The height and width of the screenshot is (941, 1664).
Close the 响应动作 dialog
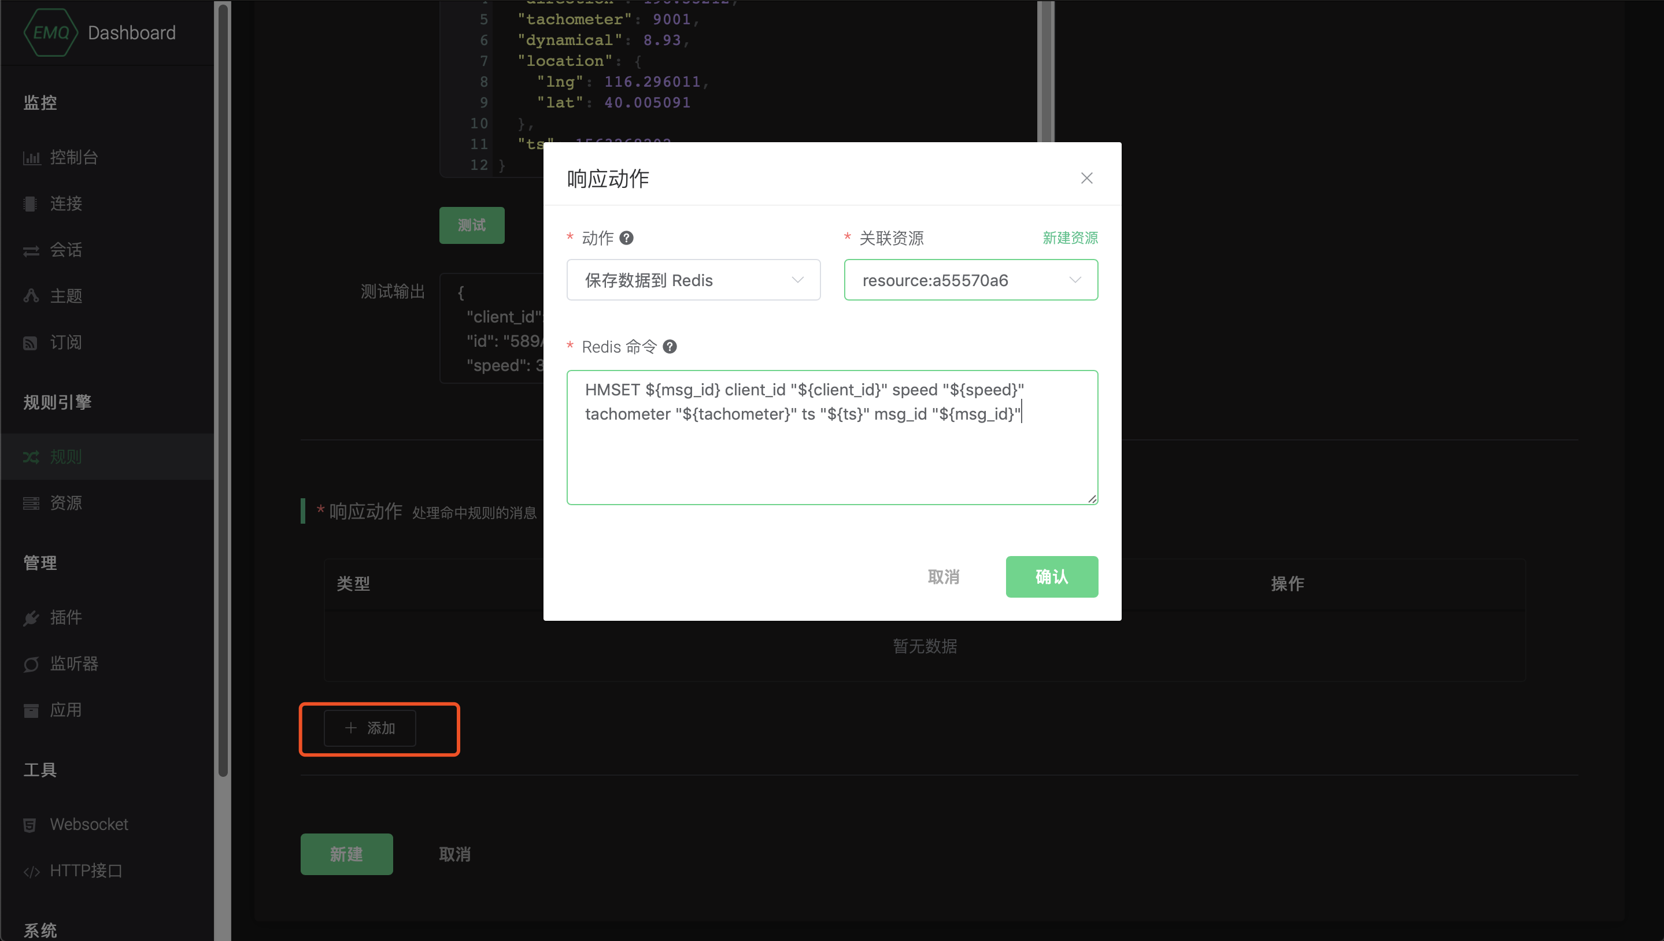[x=1086, y=177]
